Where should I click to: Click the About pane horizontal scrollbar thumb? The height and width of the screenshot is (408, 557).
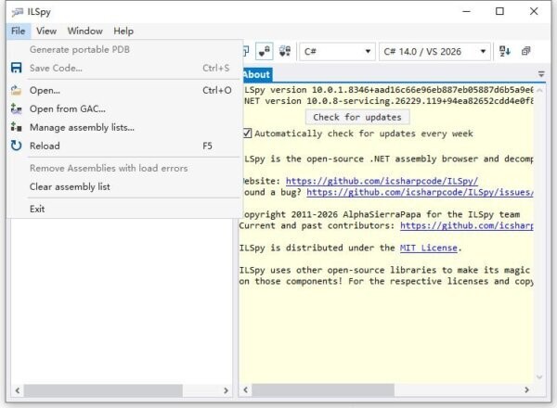[323, 390]
